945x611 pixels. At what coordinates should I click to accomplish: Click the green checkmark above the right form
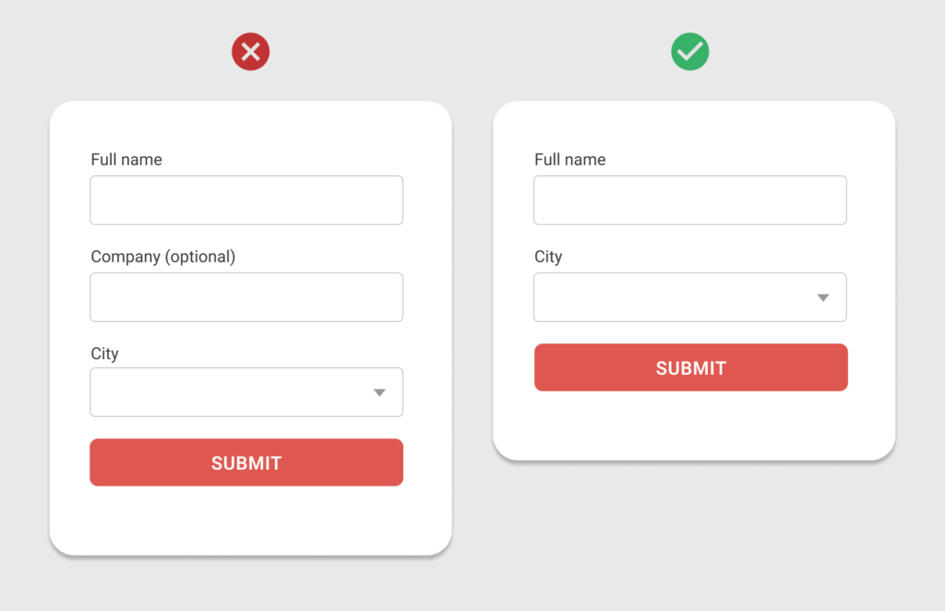(x=690, y=52)
